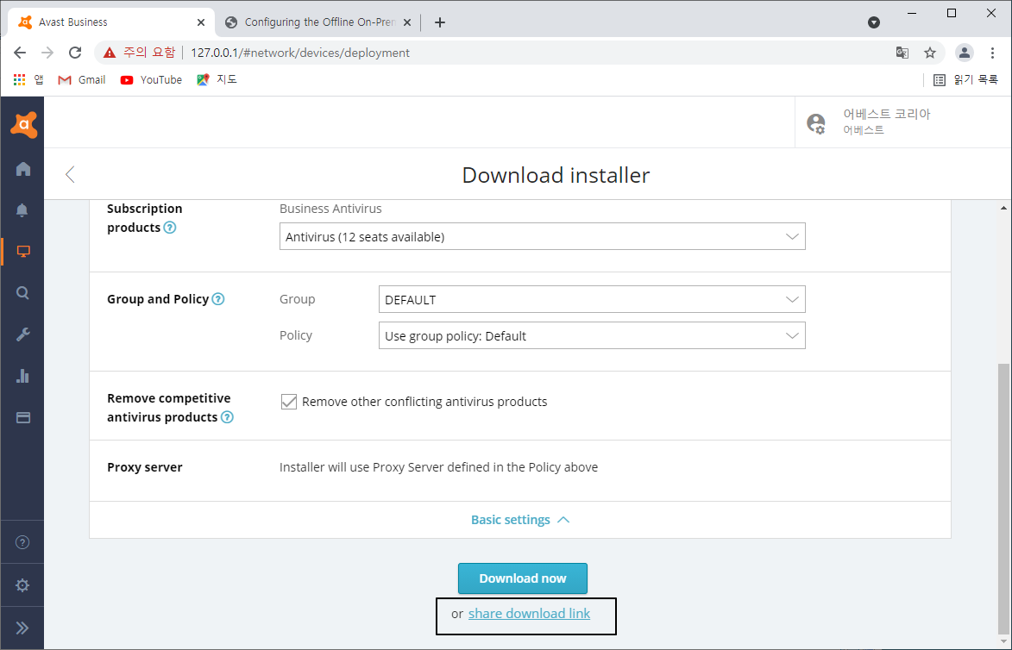Open the search magnifier sidebar icon
1012x650 pixels.
pos(22,293)
